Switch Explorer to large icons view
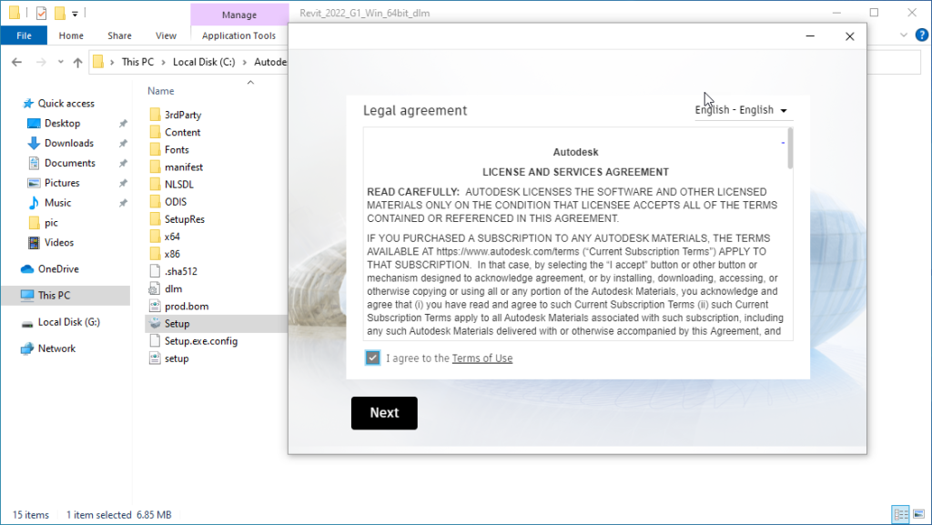This screenshot has height=525, width=932. (919, 514)
